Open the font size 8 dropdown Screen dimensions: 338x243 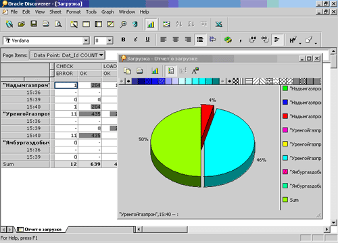pos(110,40)
